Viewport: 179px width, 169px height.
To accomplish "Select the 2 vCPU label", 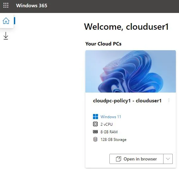I will click(107, 124).
